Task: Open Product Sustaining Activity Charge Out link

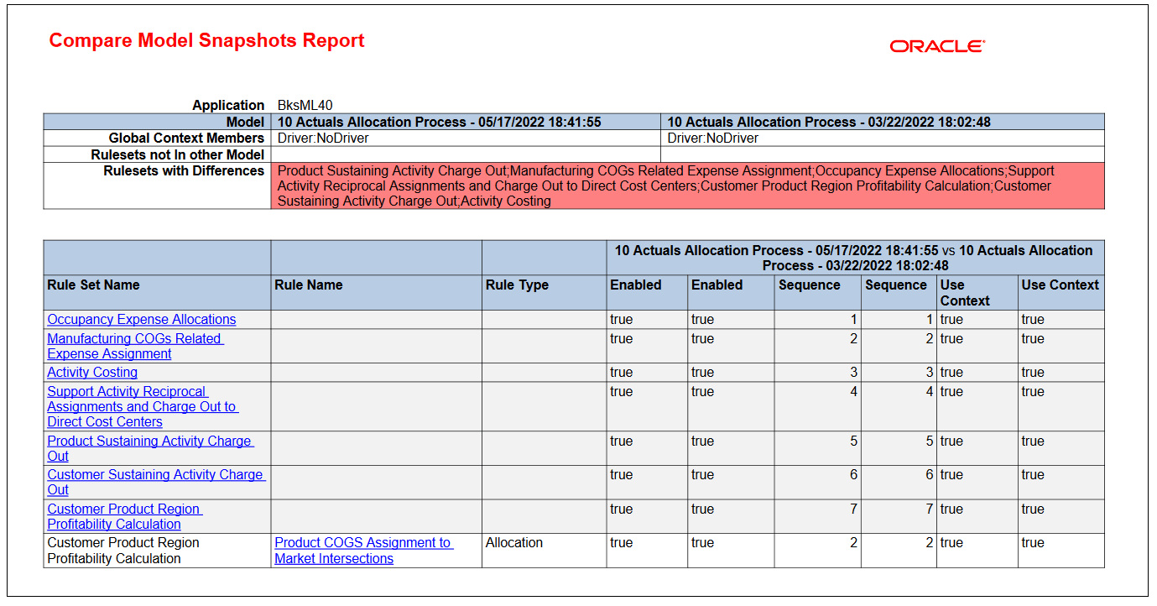Action: 149,448
